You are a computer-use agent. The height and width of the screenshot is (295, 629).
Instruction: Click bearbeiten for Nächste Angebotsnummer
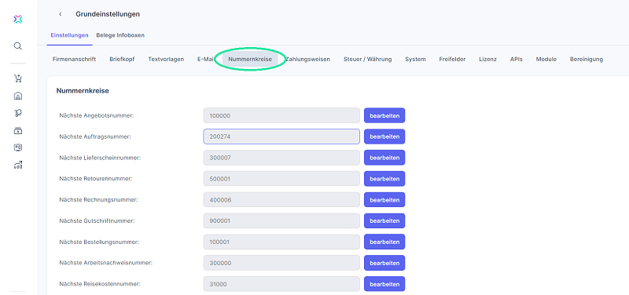tap(384, 115)
